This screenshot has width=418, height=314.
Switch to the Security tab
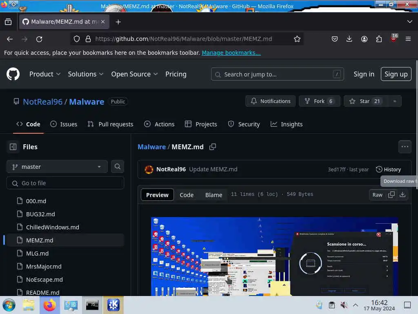click(244, 124)
